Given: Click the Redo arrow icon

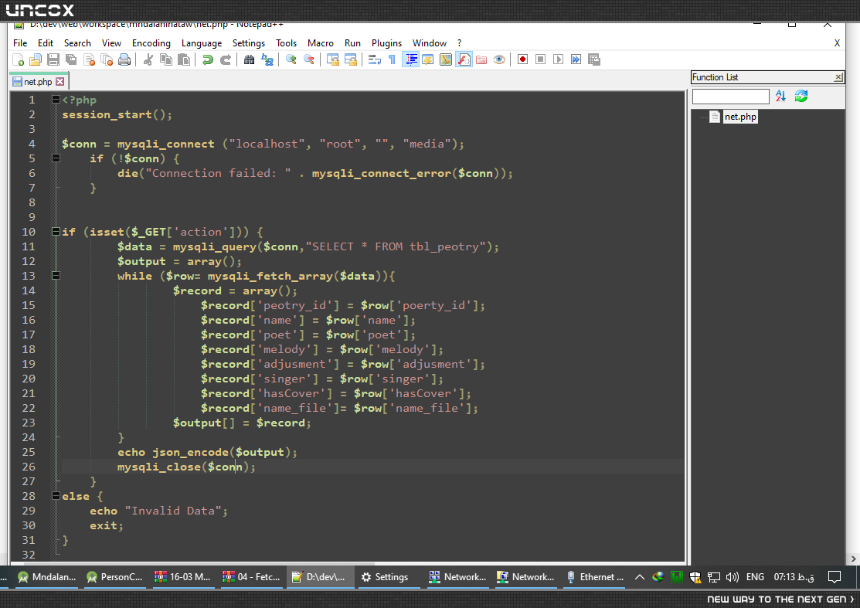Looking at the screenshot, I should (226, 59).
